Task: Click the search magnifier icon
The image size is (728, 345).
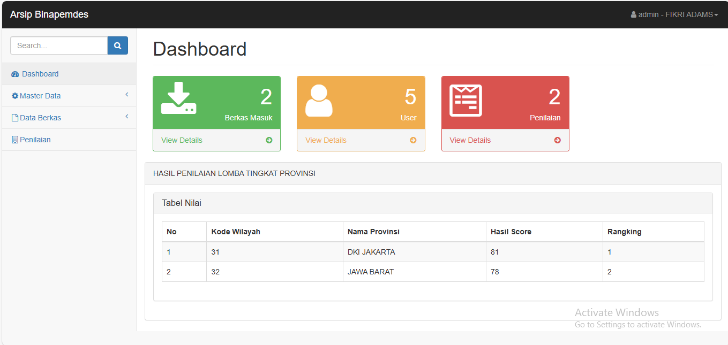Action: 117,45
